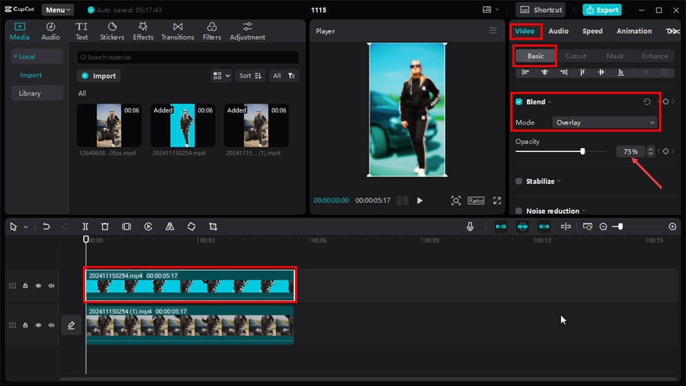Open the Blend Mode Overlay dropdown

click(x=604, y=123)
